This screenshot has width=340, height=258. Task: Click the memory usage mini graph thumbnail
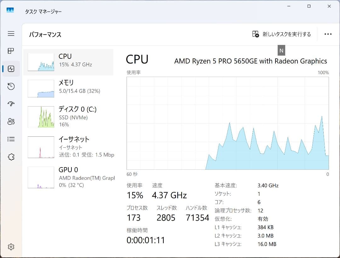[x=41, y=88]
